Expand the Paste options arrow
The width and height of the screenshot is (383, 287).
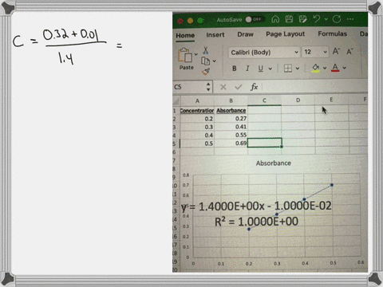click(x=196, y=54)
